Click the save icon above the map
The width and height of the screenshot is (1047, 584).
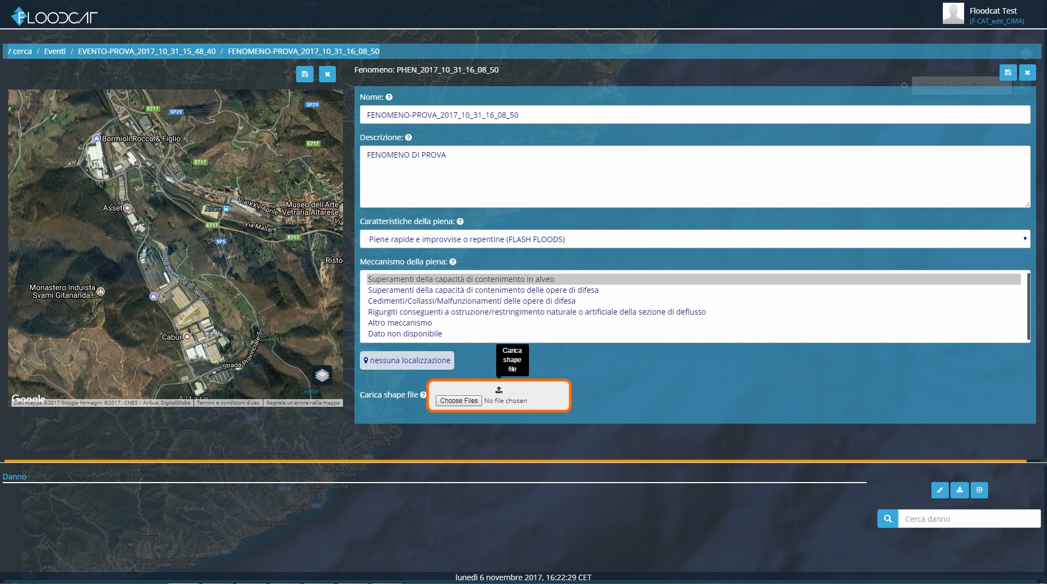305,74
